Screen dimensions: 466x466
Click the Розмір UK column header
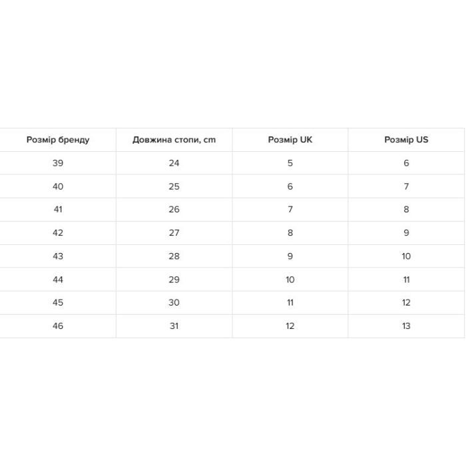[x=290, y=140]
